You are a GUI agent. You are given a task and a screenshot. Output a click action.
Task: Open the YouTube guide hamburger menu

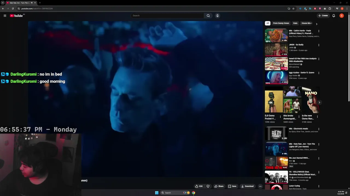point(5,16)
